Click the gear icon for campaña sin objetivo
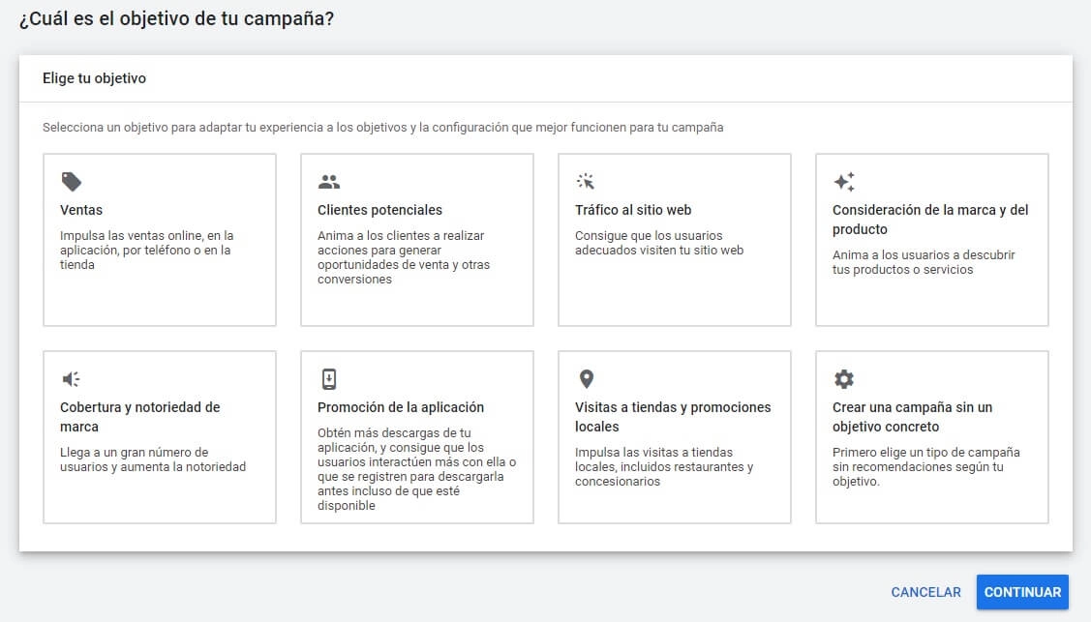Viewport: 1091px width, 622px height. coord(844,379)
